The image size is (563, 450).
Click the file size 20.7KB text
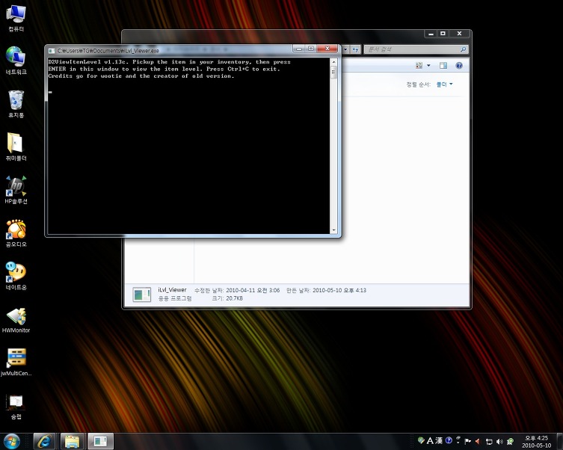(234, 298)
